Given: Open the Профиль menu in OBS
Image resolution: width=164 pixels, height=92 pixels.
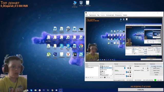Looking at the screenshot, I should 102,15.
